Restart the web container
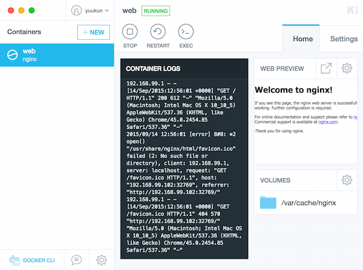 [158, 31]
